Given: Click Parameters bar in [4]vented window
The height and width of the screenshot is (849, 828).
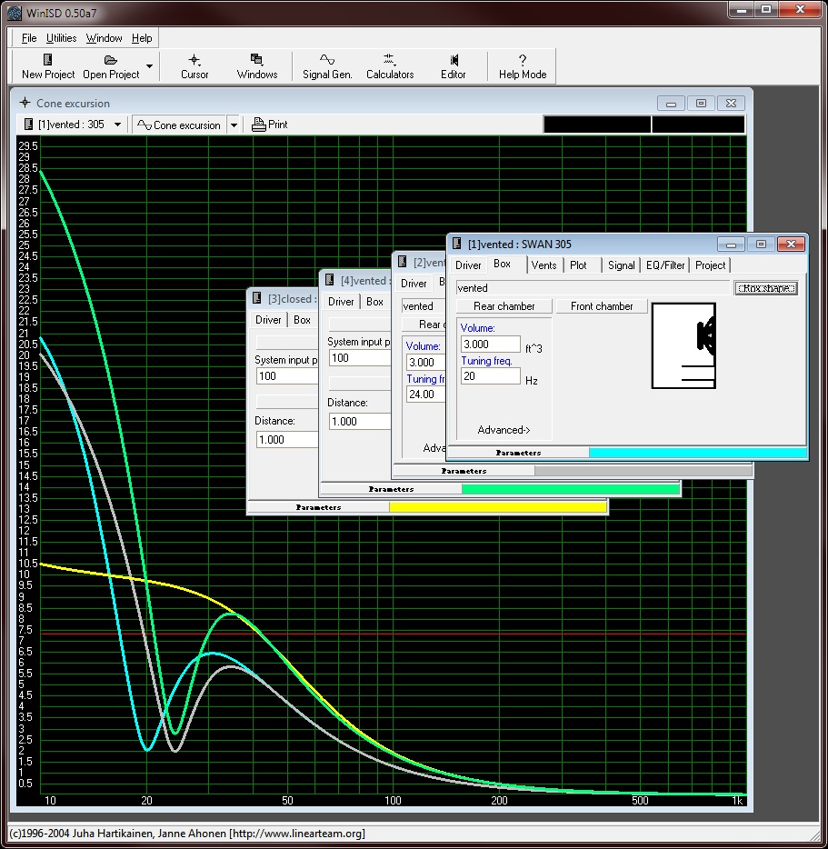Looking at the screenshot, I should click(x=391, y=489).
